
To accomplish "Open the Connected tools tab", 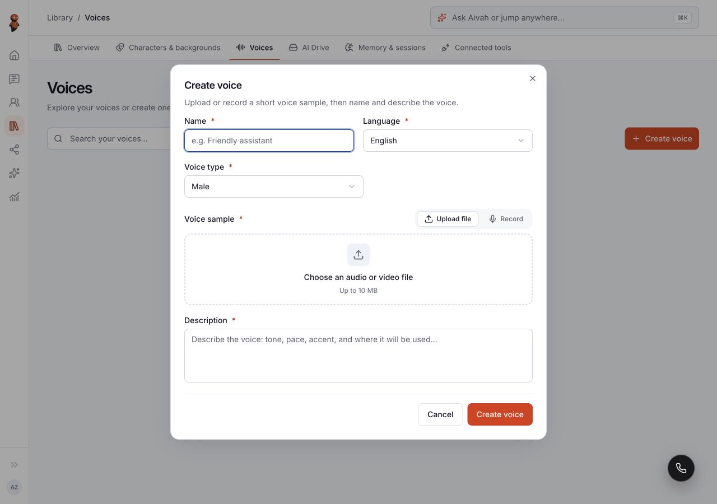I will (x=476, y=48).
